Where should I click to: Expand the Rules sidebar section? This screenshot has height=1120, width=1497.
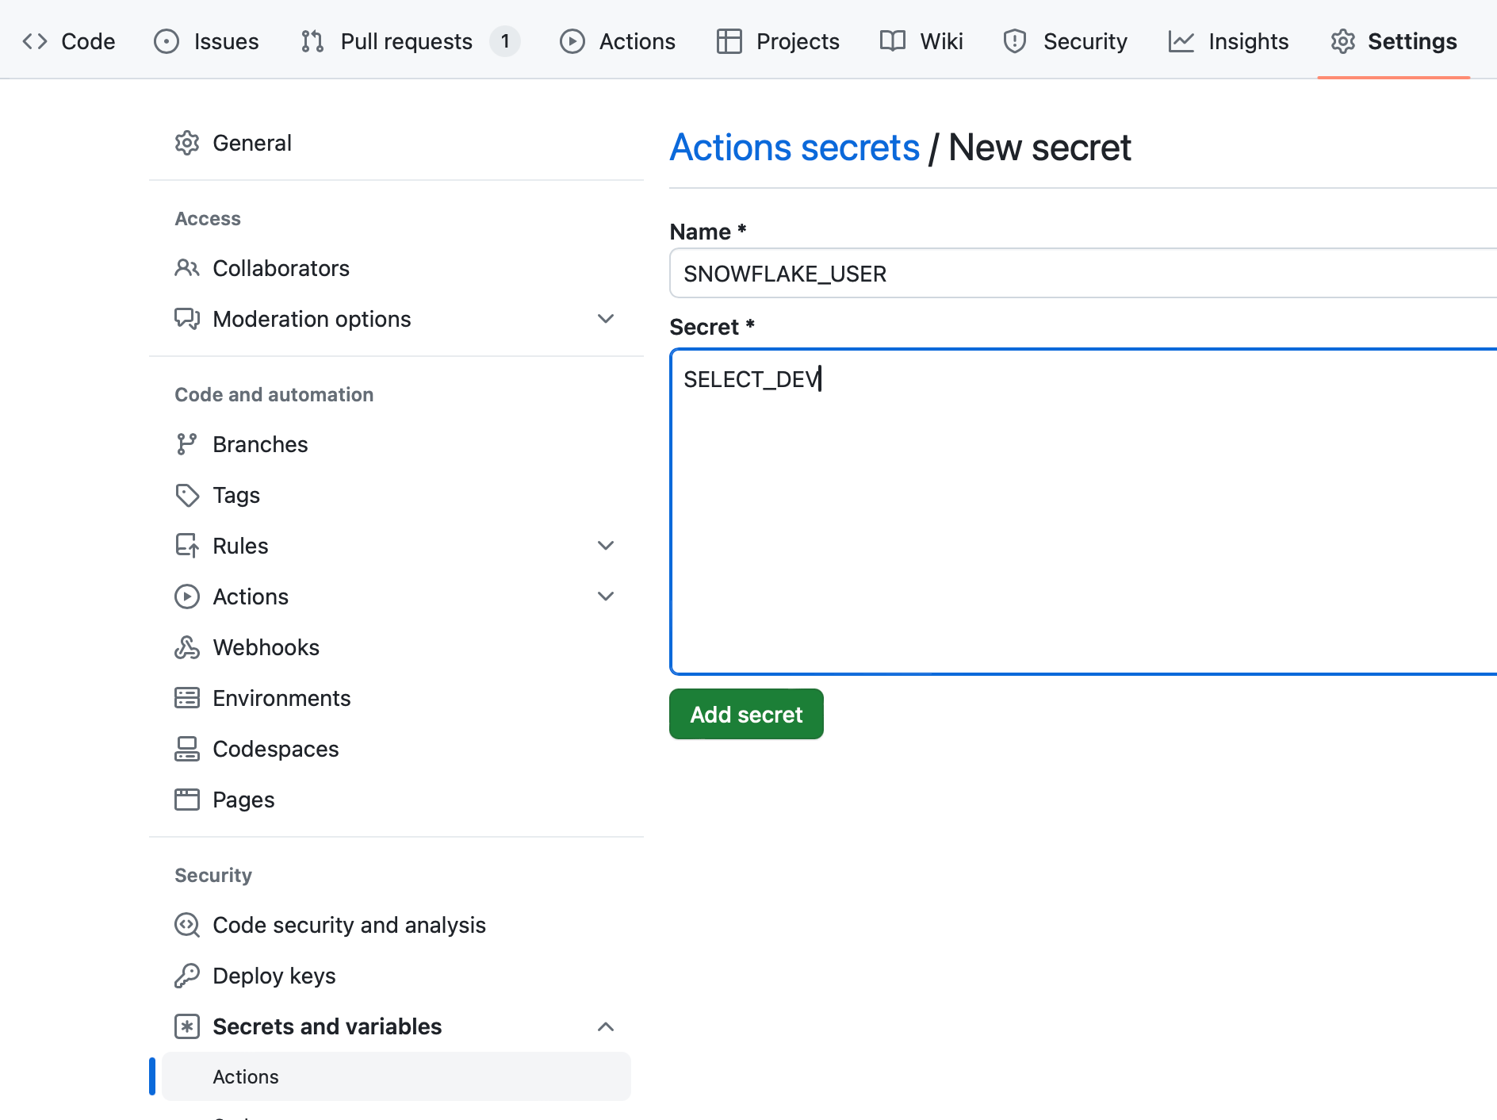pos(606,545)
